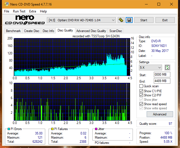The width and height of the screenshot is (180, 148).
Task: Click PI Errors total 628242
Action: [x=37, y=142]
